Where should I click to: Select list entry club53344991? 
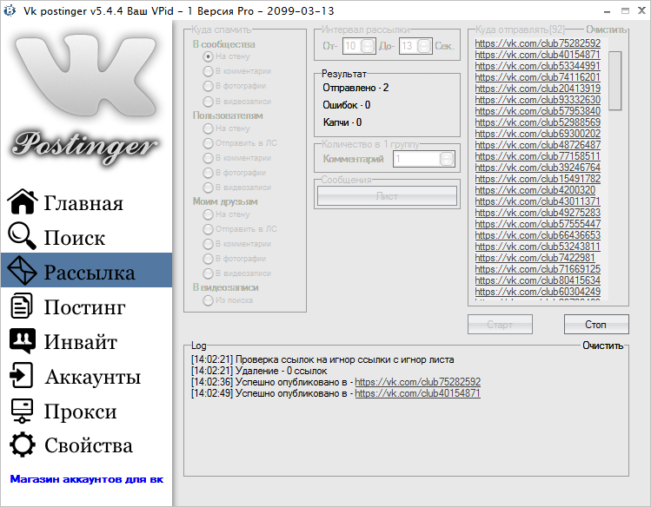[x=538, y=66]
